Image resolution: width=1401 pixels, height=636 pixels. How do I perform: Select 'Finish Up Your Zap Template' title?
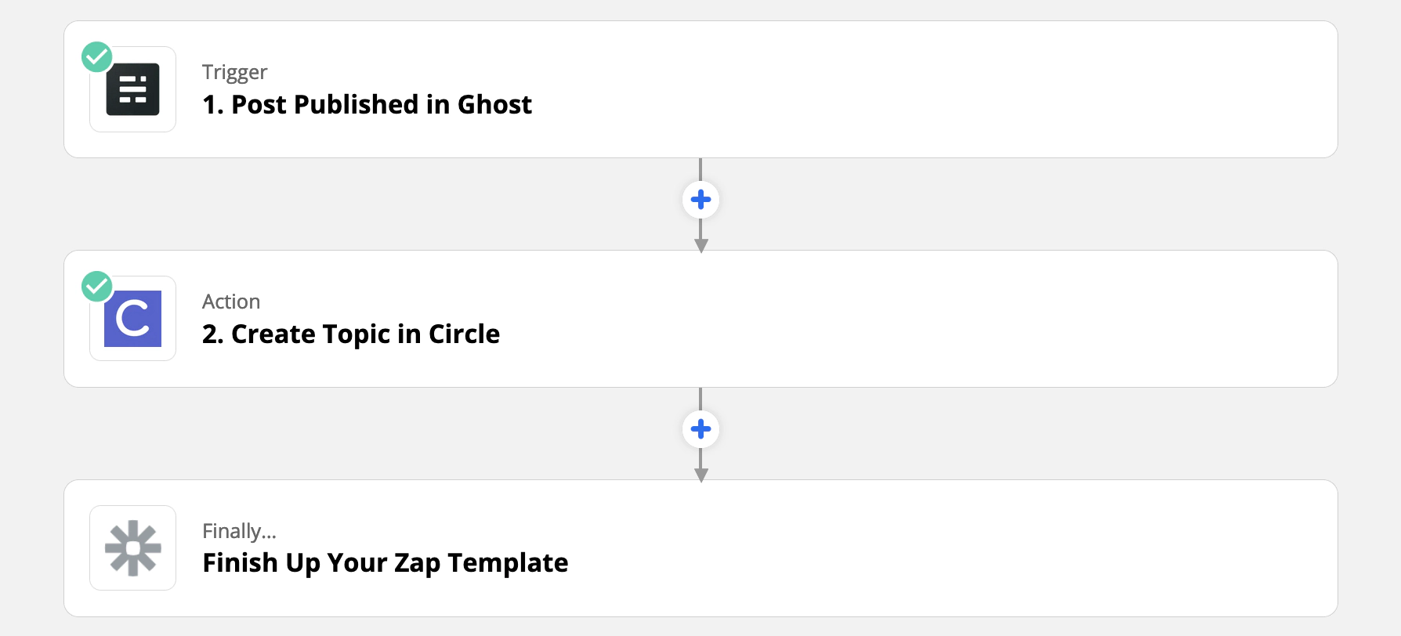point(385,563)
